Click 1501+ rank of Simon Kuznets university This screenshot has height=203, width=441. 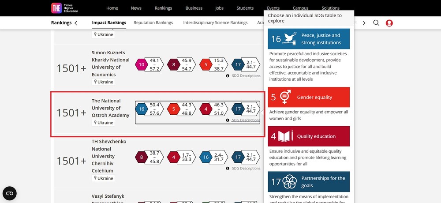tap(71, 68)
